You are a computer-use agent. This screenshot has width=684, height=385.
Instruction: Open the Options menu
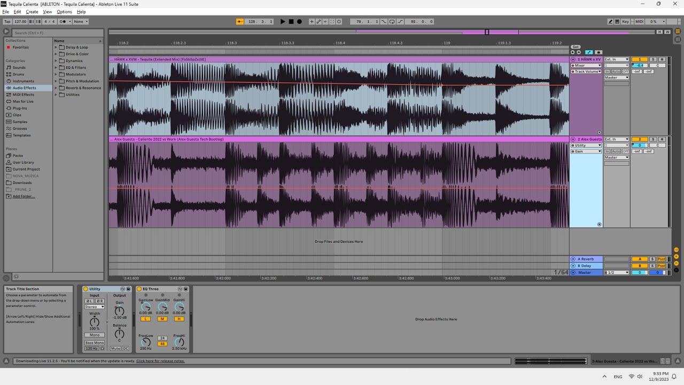pyautogui.click(x=64, y=12)
